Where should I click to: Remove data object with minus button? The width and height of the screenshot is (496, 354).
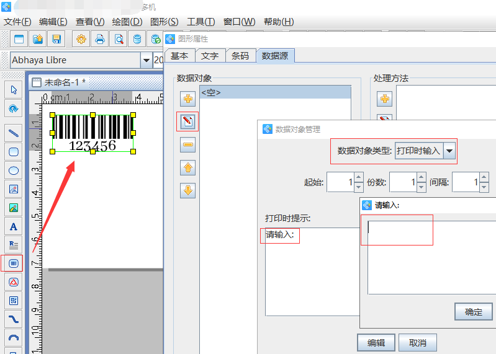(188, 144)
